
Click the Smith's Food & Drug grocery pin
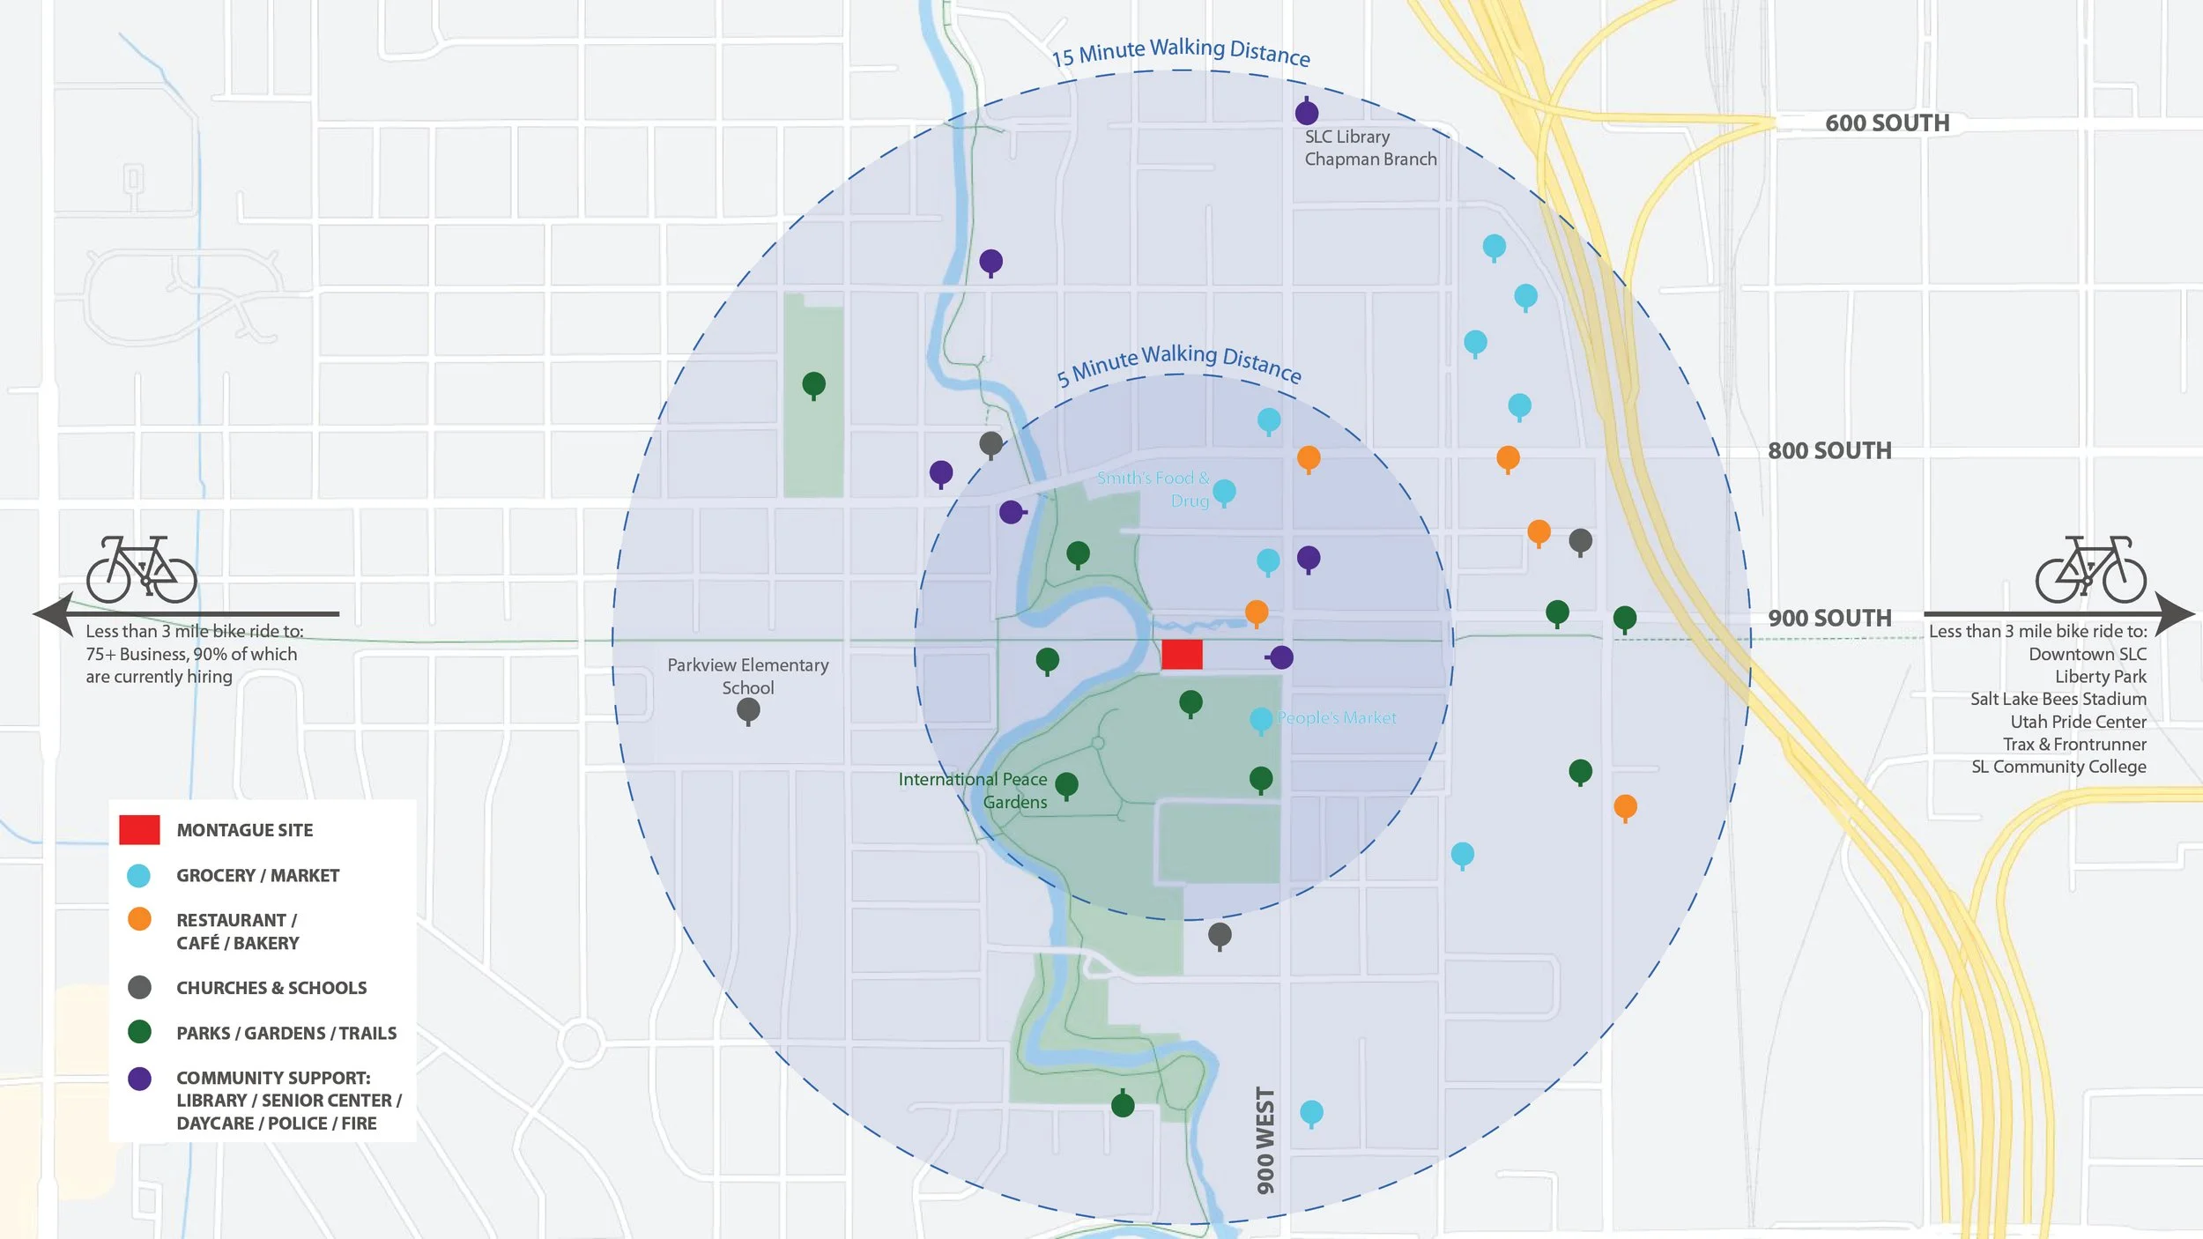pos(1224,492)
